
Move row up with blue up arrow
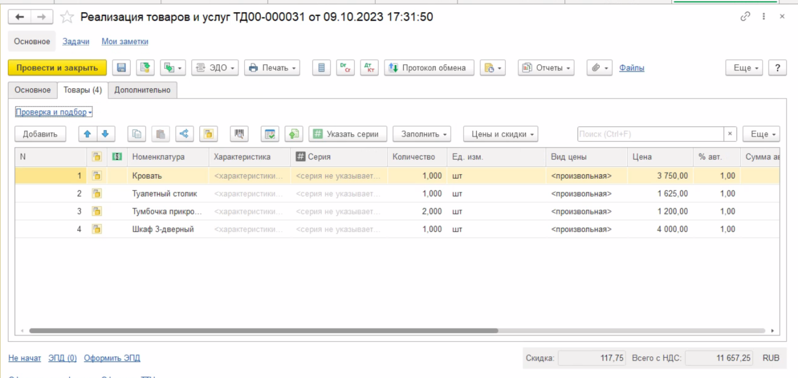coord(87,134)
